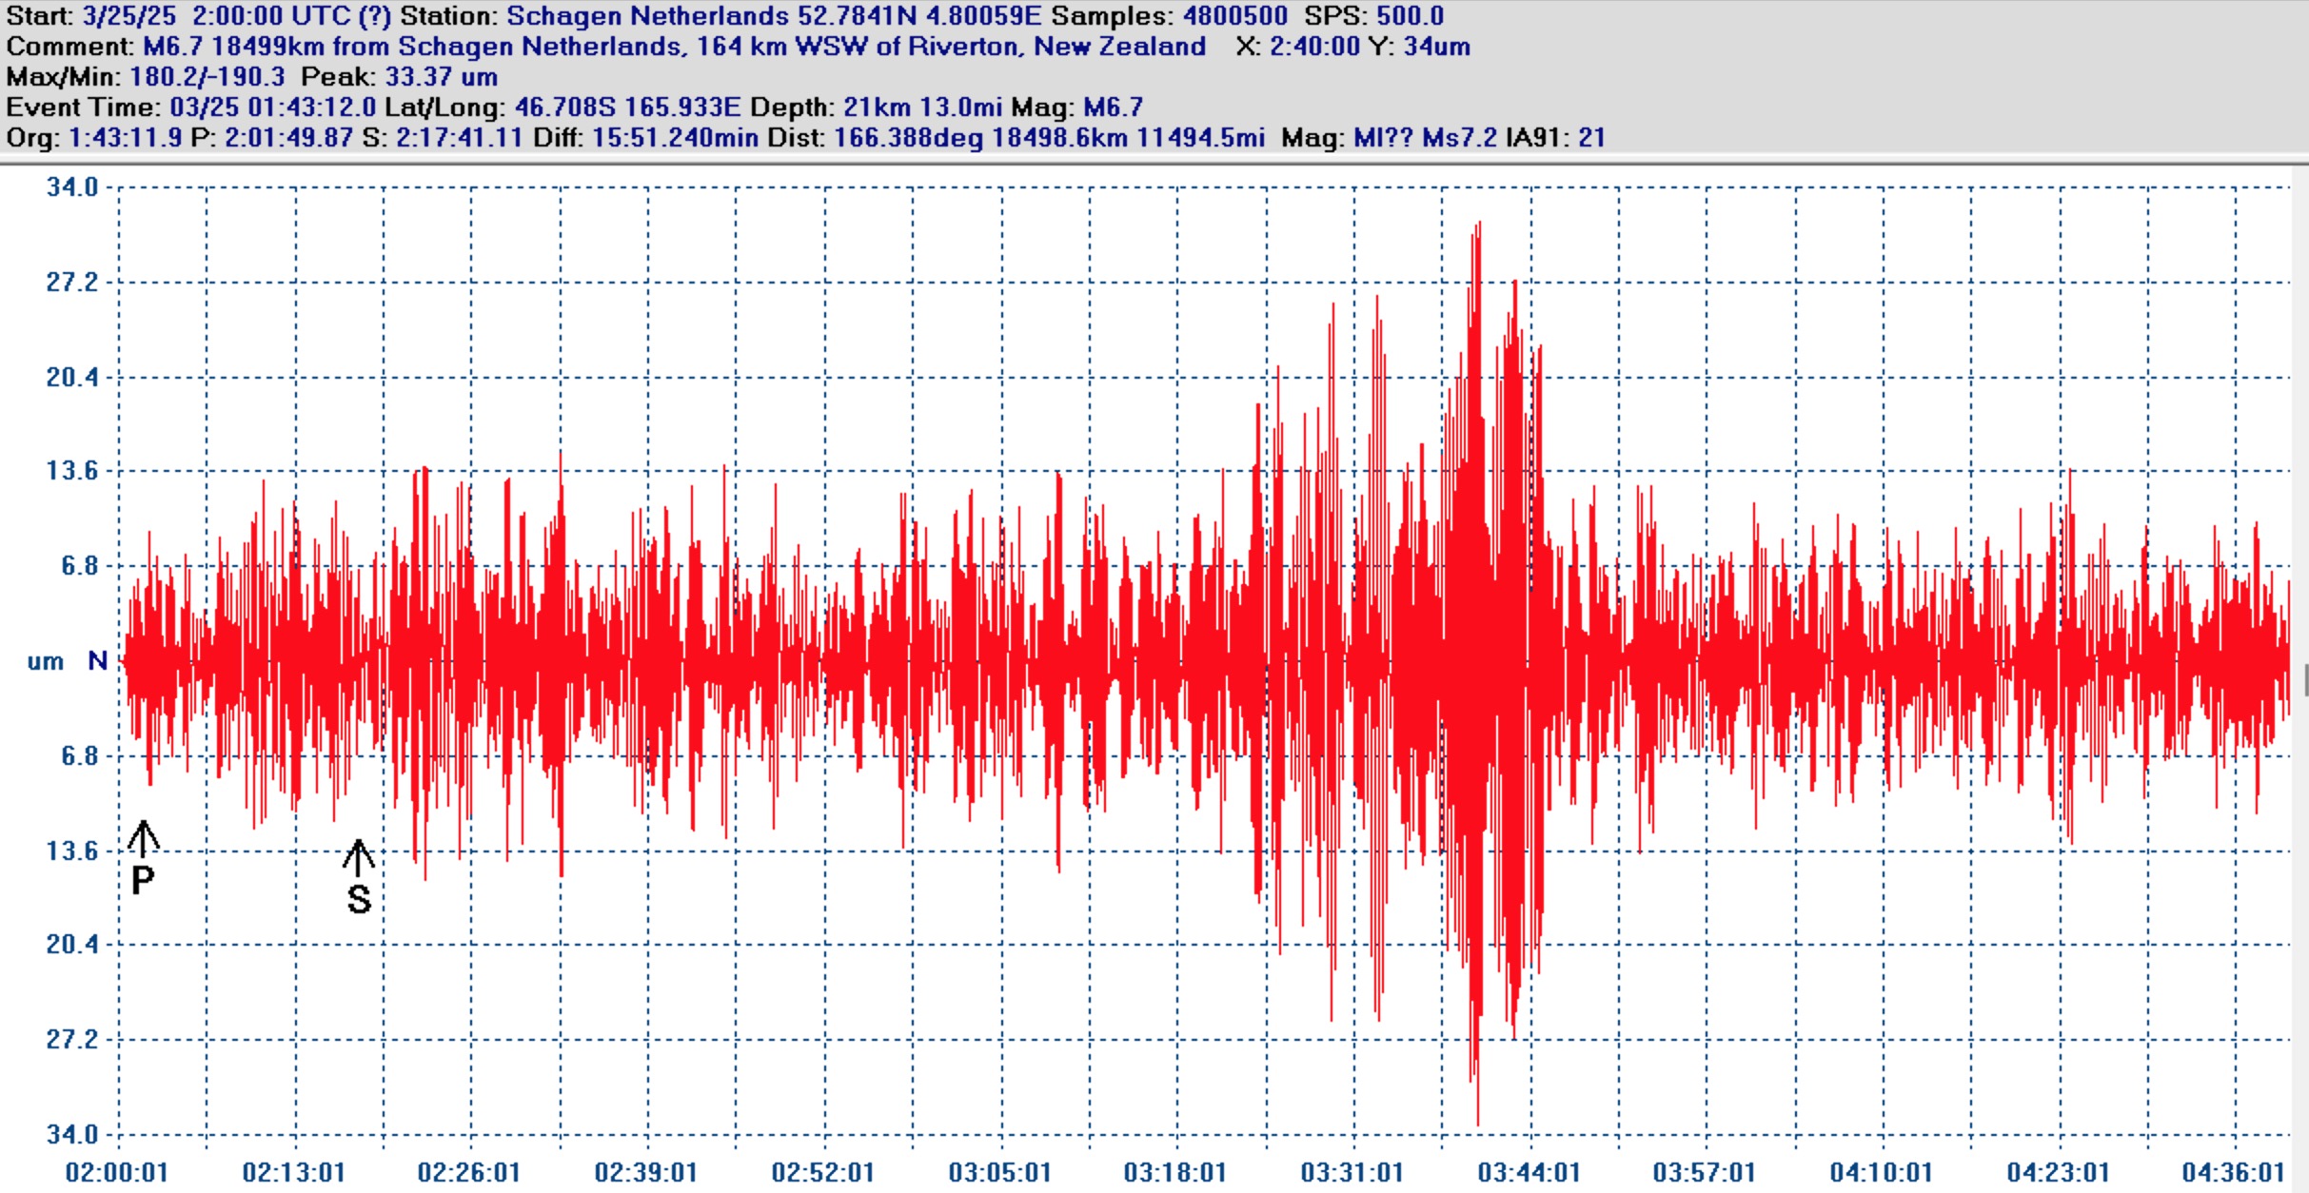Image resolution: width=2309 pixels, height=1193 pixels.
Task: Click the top 34.0 amplitude axis label
Action: pos(72,187)
